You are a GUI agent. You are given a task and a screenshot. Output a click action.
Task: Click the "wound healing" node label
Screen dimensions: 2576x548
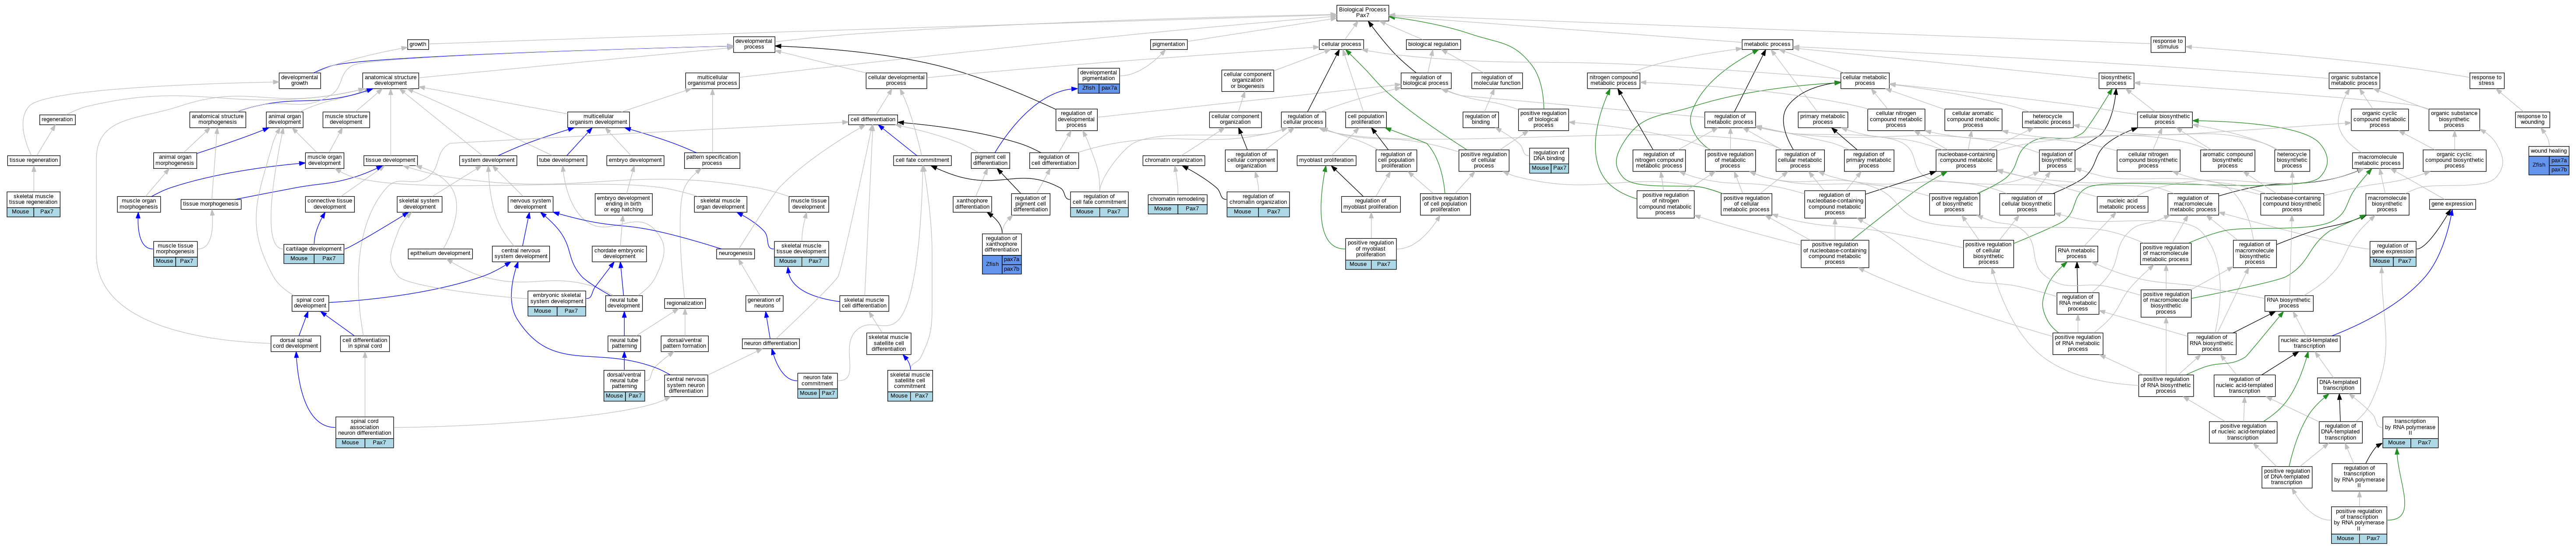(x=2548, y=151)
